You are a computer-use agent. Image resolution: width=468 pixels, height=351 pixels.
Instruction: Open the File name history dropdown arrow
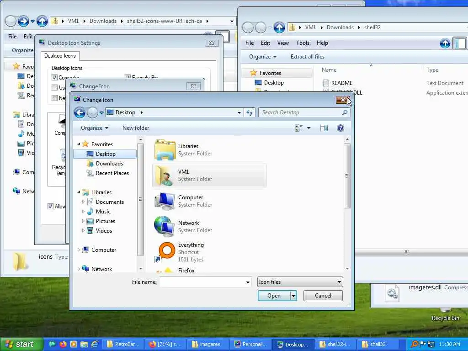[x=248, y=282]
